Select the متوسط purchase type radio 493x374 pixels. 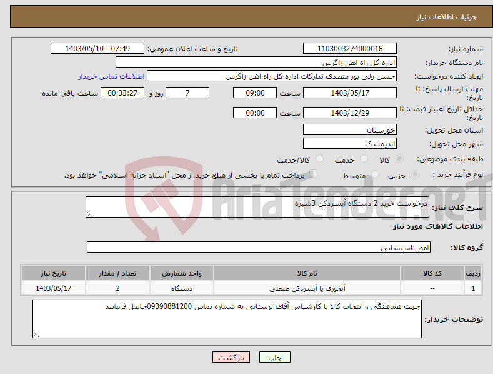tap(375, 174)
